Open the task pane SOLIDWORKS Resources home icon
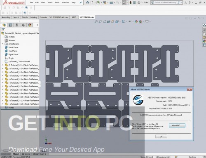This screenshot has width=206, height=158. (204, 26)
